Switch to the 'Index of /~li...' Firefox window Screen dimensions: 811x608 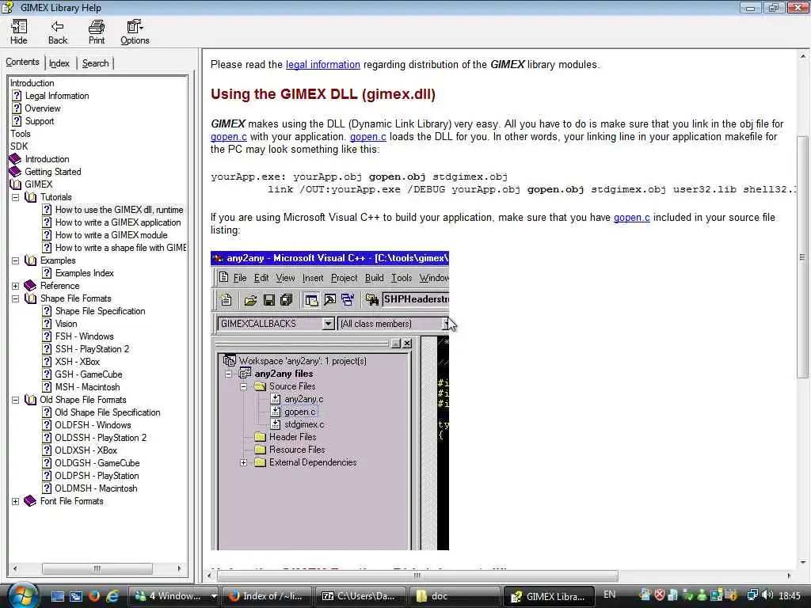point(268,596)
